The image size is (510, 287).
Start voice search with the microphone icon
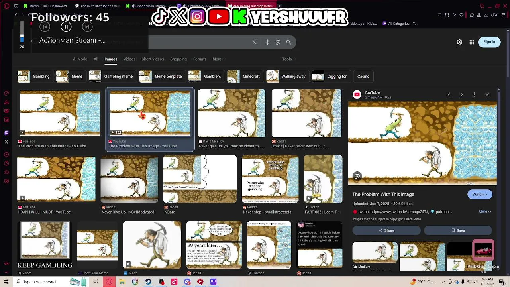[x=267, y=42]
